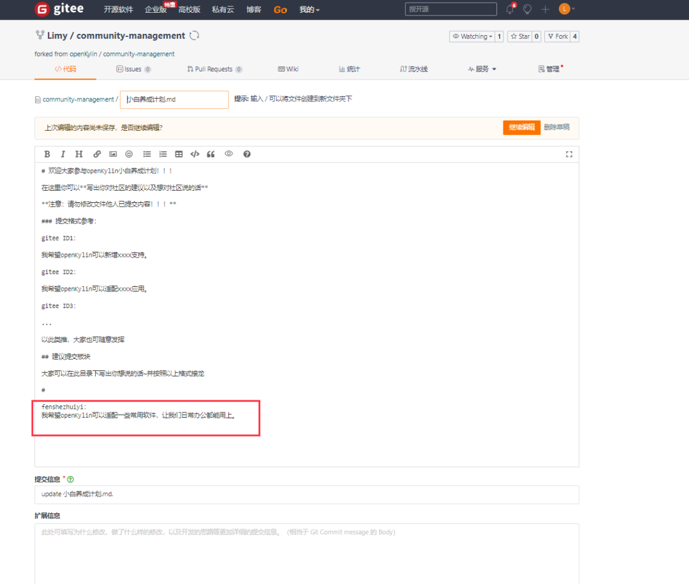
Task: Star this repository
Action: click(520, 36)
